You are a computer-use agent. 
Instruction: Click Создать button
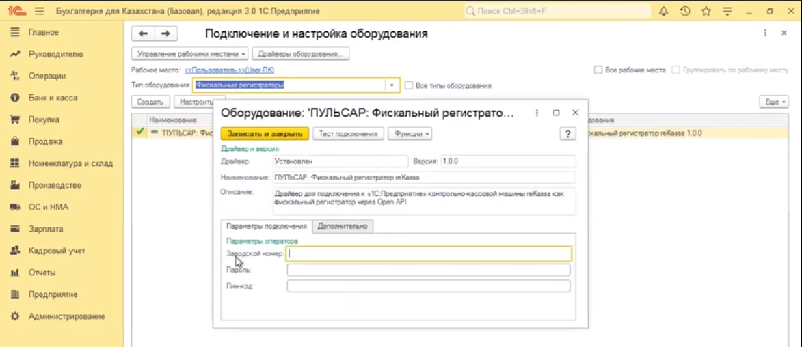(150, 102)
